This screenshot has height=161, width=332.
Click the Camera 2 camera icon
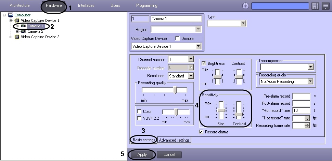click(24, 31)
